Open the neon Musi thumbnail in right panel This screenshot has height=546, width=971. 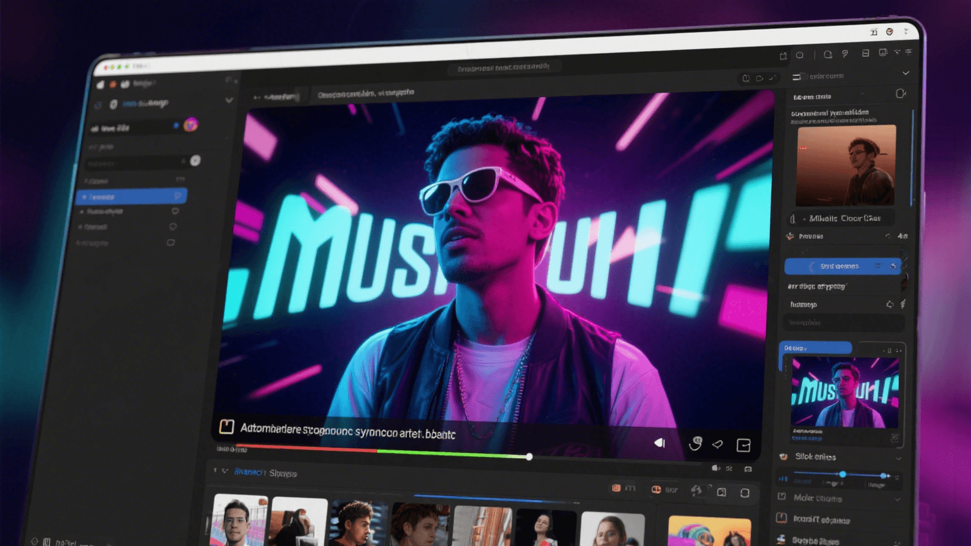(845, 392)
